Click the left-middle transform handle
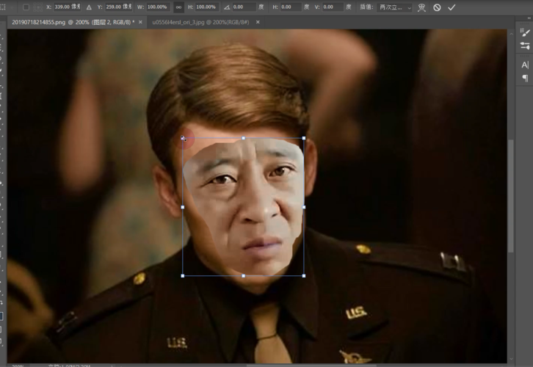This screenshot has height=367, width=533. [183, 207]
